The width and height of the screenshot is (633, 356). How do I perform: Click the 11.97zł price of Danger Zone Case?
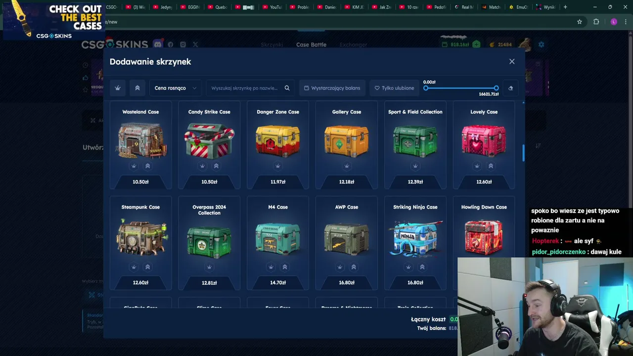click(x=278, y=182)
